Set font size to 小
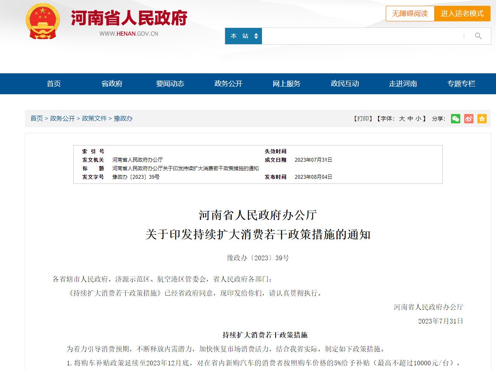 tap(418, 119)
